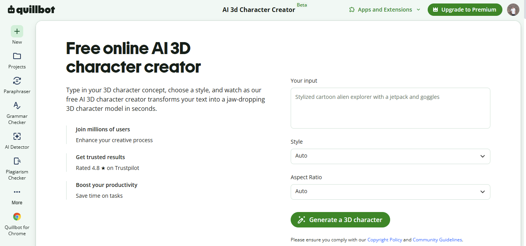Screen dimensions: 526x246
Task: Open the Aspect Ratio dropdown
Action: pyautogui.click(x=391, y=192)
